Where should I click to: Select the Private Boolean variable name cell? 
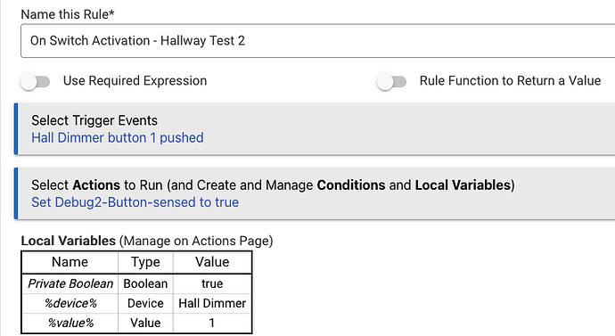tap(70, 283)
